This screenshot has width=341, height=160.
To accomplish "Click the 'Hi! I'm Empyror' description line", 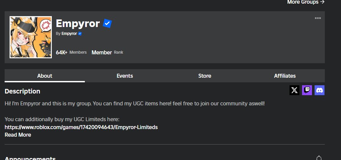I will 135,104.
